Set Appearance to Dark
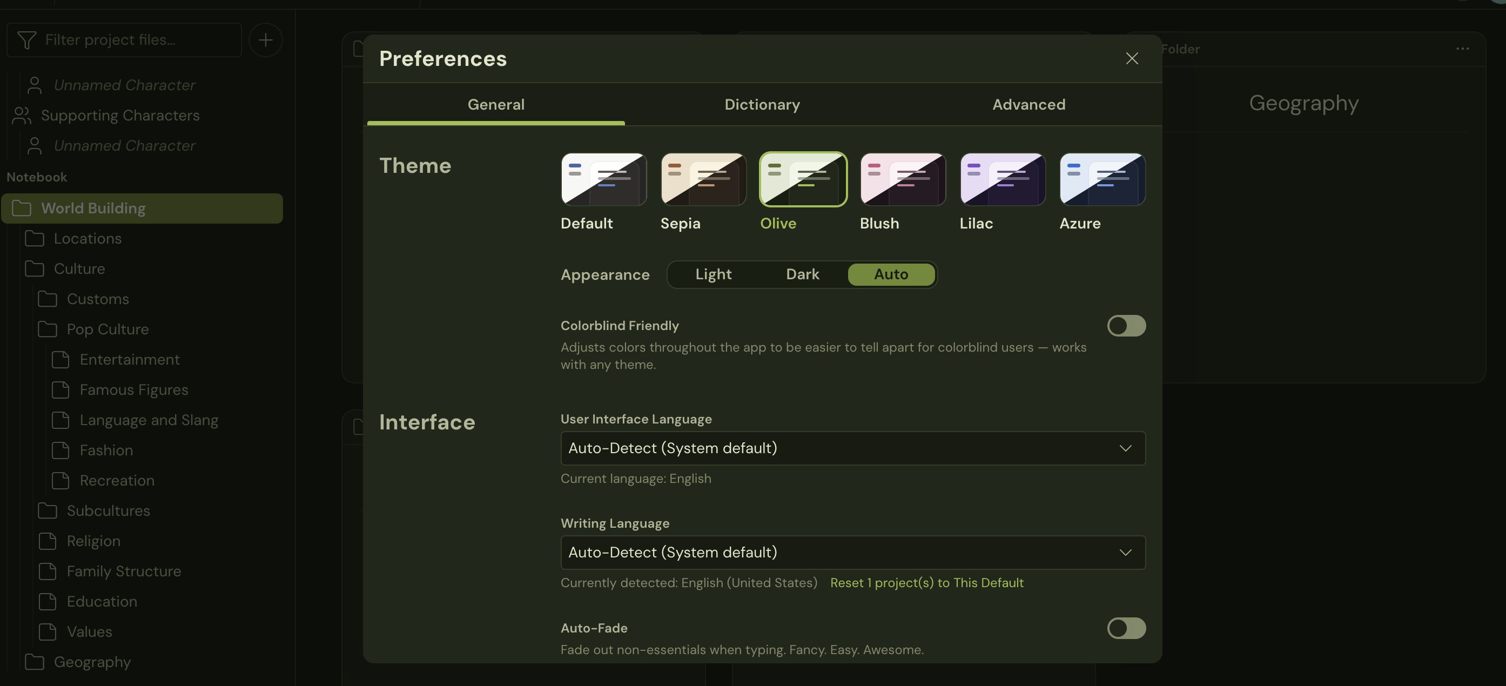Viewport: 1506px width, 686px height. tap(802, 274)
